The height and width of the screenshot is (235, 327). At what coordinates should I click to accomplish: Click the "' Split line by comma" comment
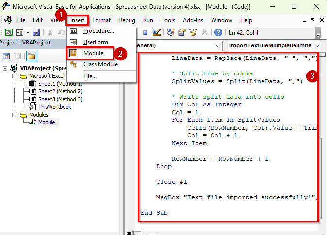click(x=213, y=74)
